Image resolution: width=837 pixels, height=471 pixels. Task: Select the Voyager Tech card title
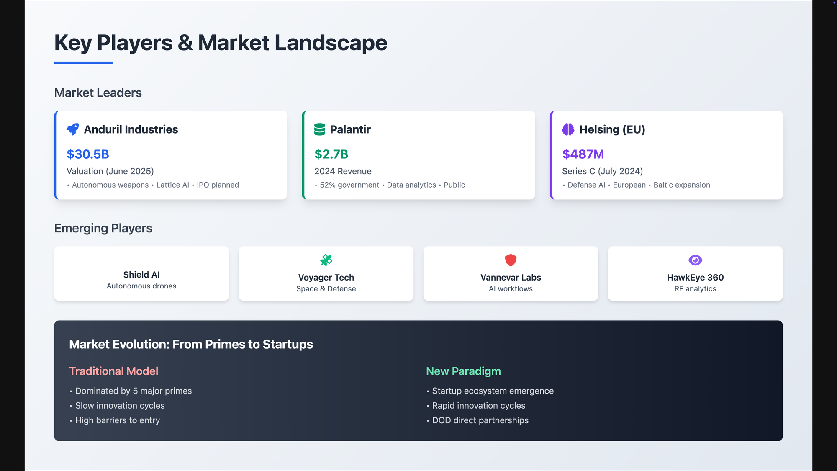coord(326,277)
